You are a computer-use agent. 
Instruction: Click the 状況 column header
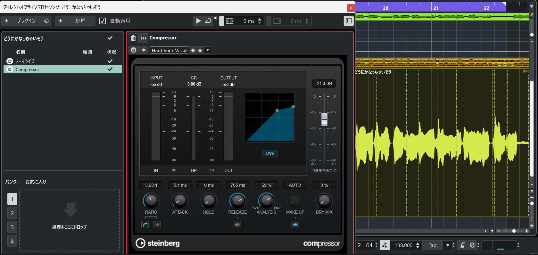pyautogui.click(x=112, y=52)
